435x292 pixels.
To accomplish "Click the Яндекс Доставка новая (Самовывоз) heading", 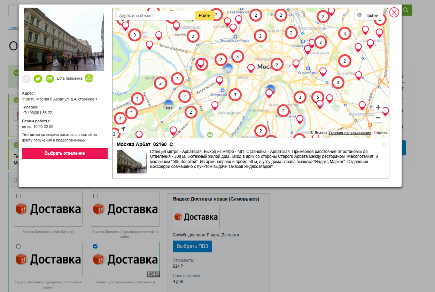I will pos(216,199).
